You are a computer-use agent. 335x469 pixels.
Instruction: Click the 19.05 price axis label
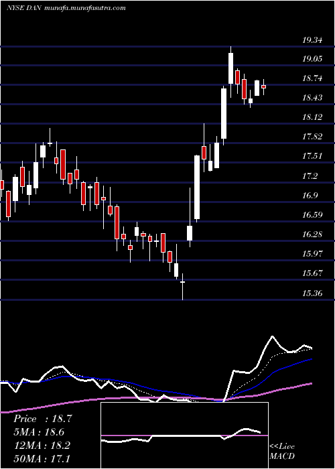click(312, 59)
